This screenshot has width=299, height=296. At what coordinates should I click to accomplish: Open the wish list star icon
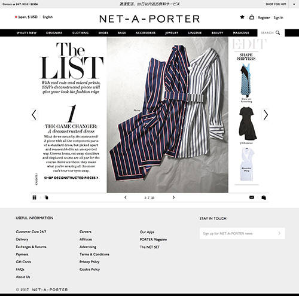point(242,17)
